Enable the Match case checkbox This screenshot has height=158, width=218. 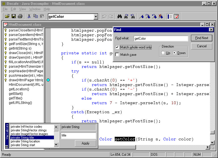[x=117, y=55]
